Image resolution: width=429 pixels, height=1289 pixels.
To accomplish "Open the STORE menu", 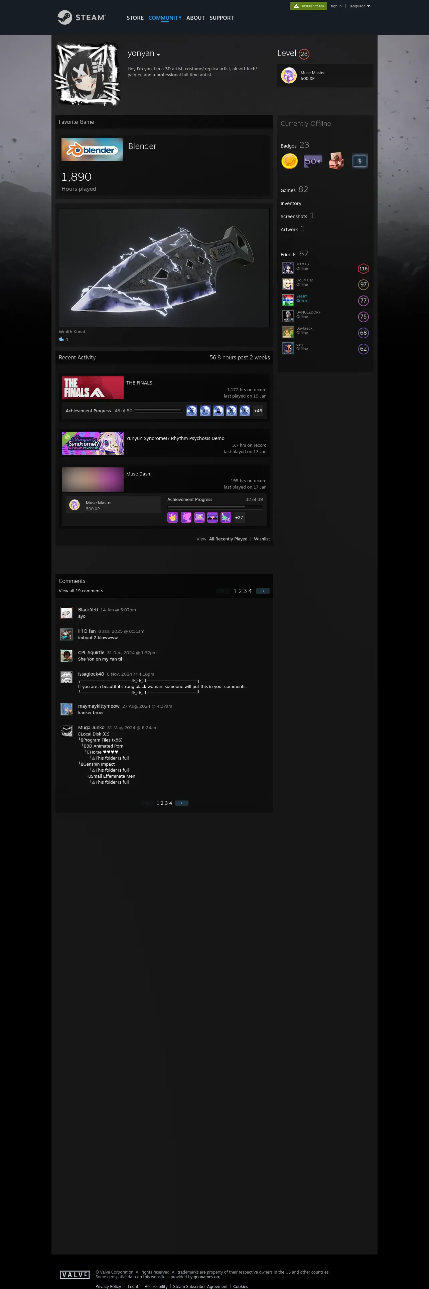I will (x=135, y=18).
